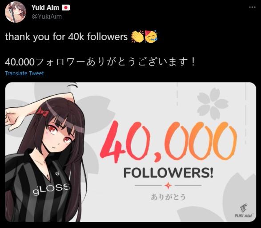
Task: Click the cherry blossom graphic in image corner
Action: pyautogui.click(x=213, y=103)
